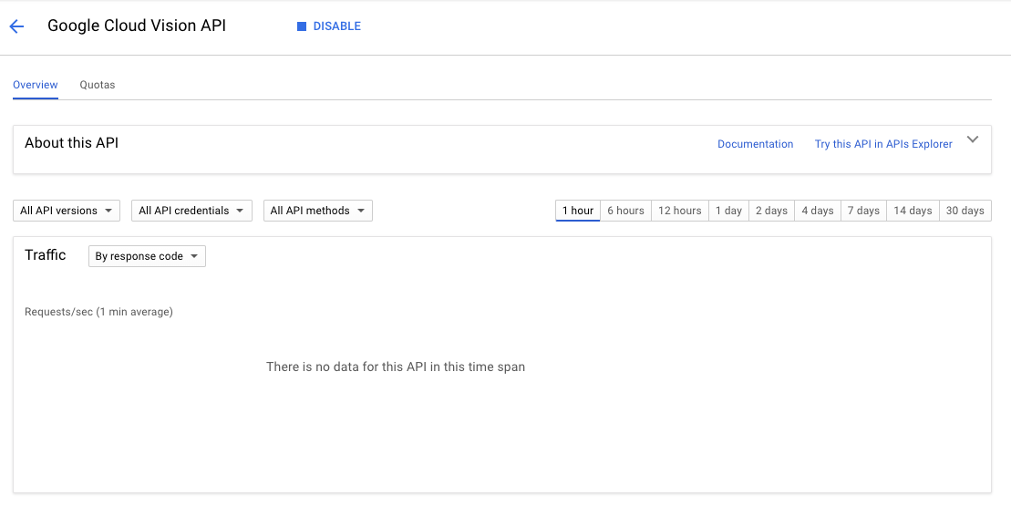The height and width of the screenshot is (506, 1011).
Task: Open the All API methods dropdown
Action: [318, 211]
